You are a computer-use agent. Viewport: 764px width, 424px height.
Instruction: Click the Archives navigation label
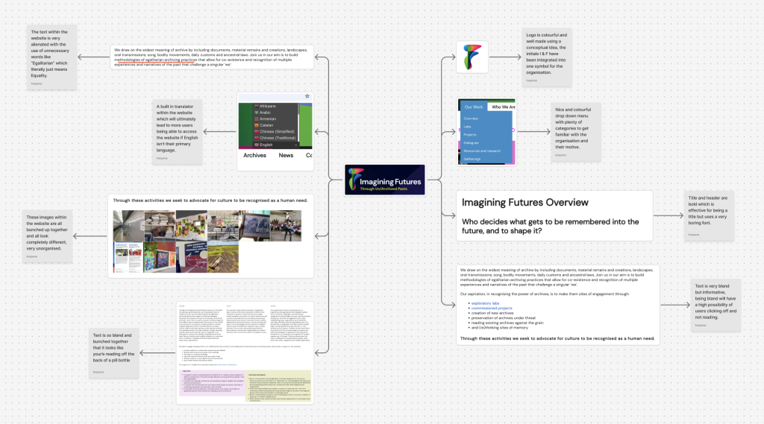(x=254, y=156)
